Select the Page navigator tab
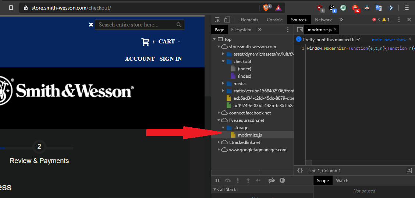Screen dimensions: 415x198 tap(219, 30)
